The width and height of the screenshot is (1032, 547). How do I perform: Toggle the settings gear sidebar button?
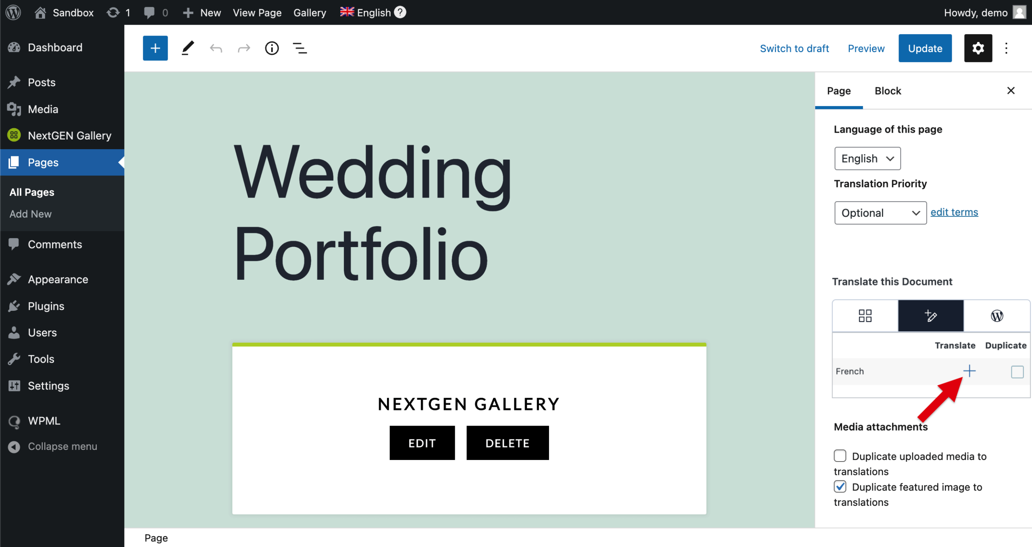click(978, 48)
